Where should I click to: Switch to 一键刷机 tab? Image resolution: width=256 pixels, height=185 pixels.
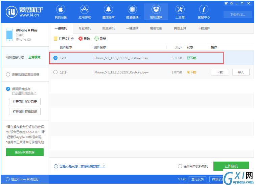pos(61,28)
